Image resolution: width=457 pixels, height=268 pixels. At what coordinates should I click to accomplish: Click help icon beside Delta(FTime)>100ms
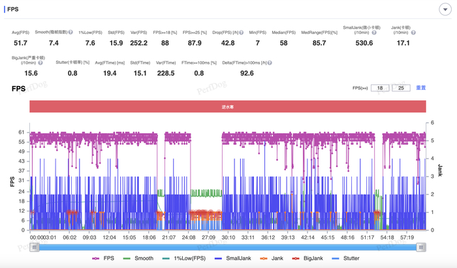coord(270,63)
